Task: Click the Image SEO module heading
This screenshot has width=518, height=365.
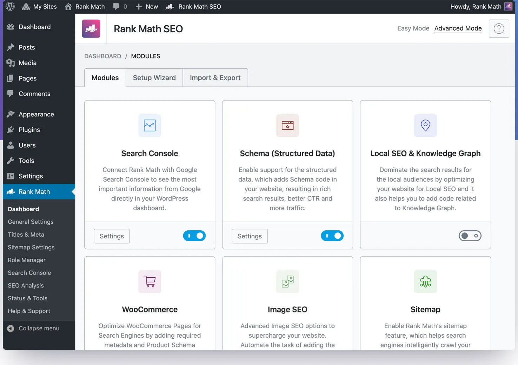Action: tap(287, 310)
